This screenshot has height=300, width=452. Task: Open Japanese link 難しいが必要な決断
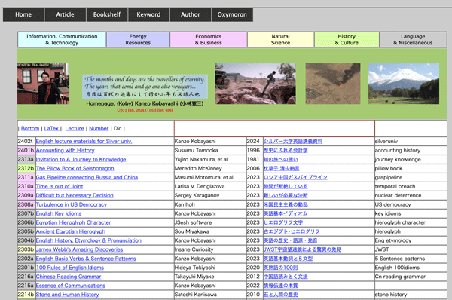tap(286, 195)
